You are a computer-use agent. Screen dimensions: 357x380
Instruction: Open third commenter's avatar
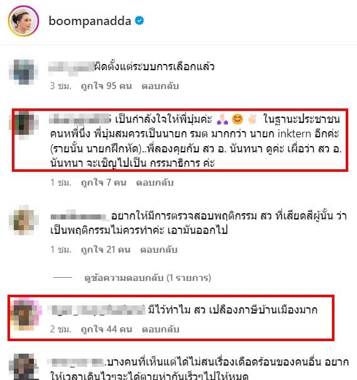[x=23, y=220]
